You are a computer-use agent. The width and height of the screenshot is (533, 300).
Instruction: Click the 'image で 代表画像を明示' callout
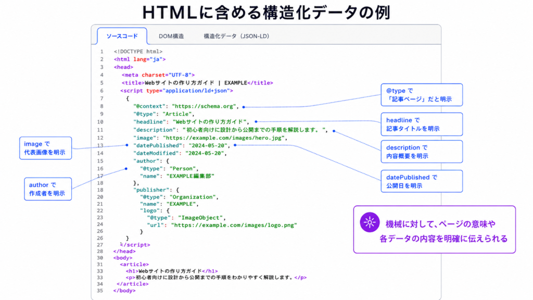pos(46,148)
